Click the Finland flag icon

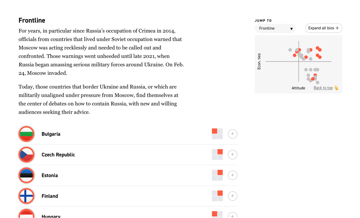tap(26, 196)
